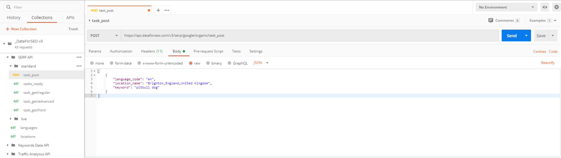Click environment quick look eye icon
This screenshot has height=158, width=561.
(x=545, y=7)
